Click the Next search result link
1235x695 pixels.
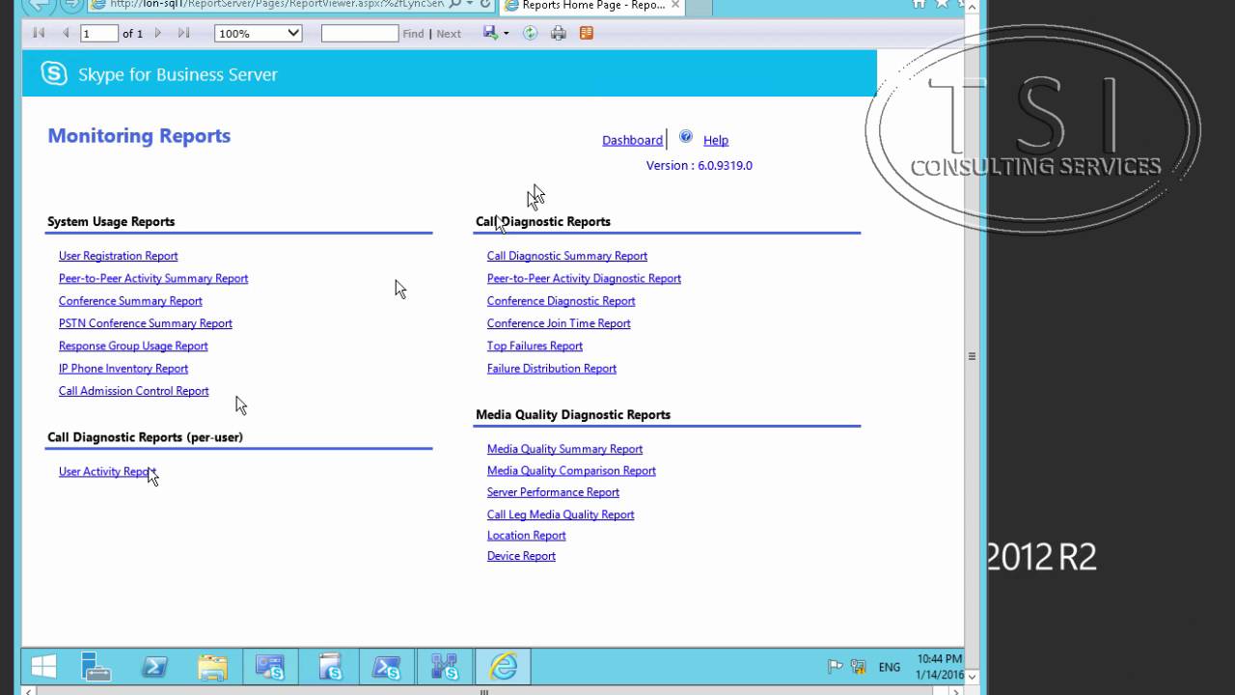(x=449, y=34)
